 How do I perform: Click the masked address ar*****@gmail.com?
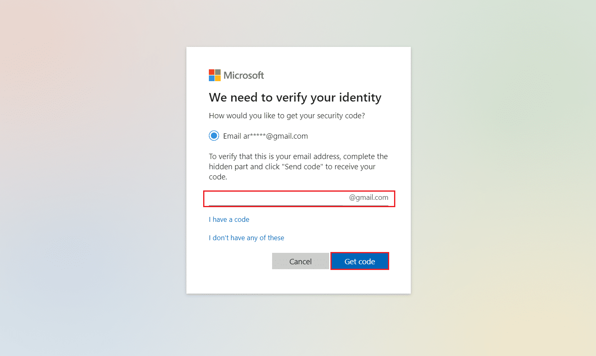(275, 136)
